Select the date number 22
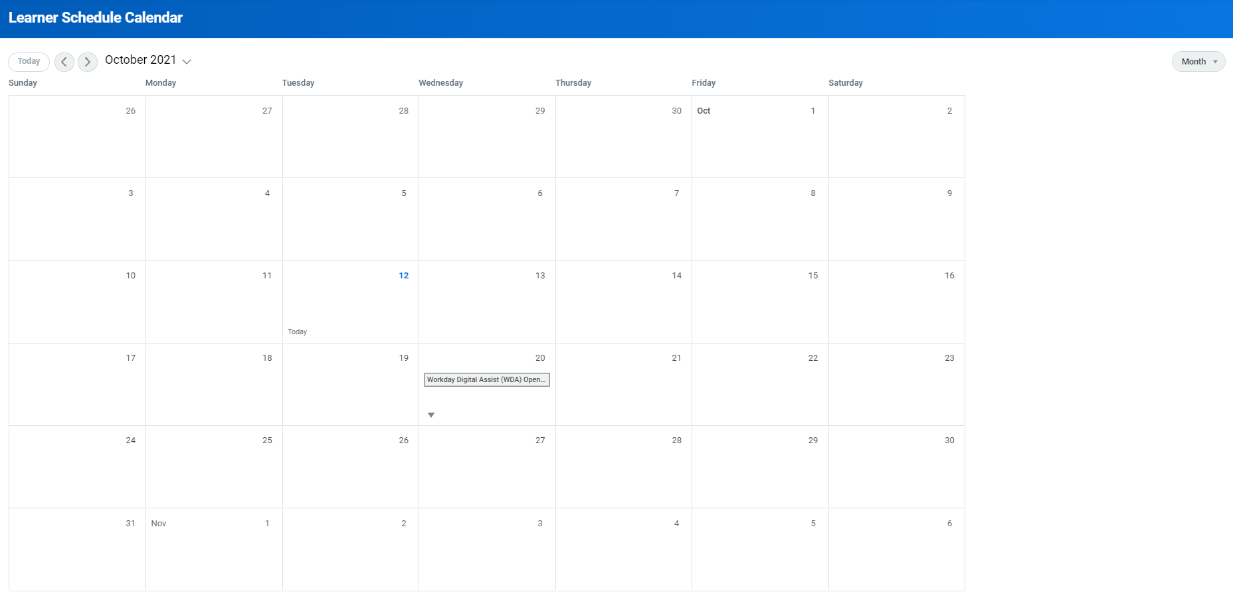Screen dimensions: 1233x598 coord(813,358)
